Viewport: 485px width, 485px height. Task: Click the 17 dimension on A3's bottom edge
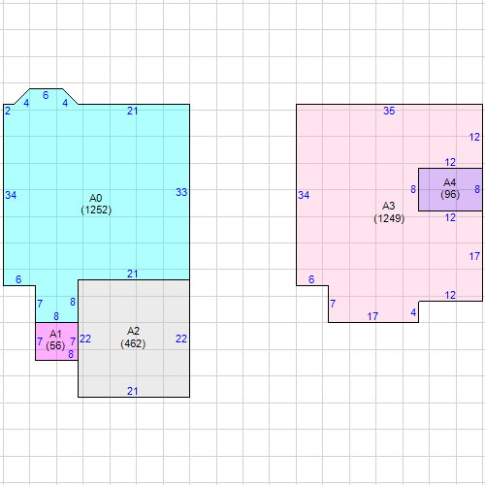(372, 316)
